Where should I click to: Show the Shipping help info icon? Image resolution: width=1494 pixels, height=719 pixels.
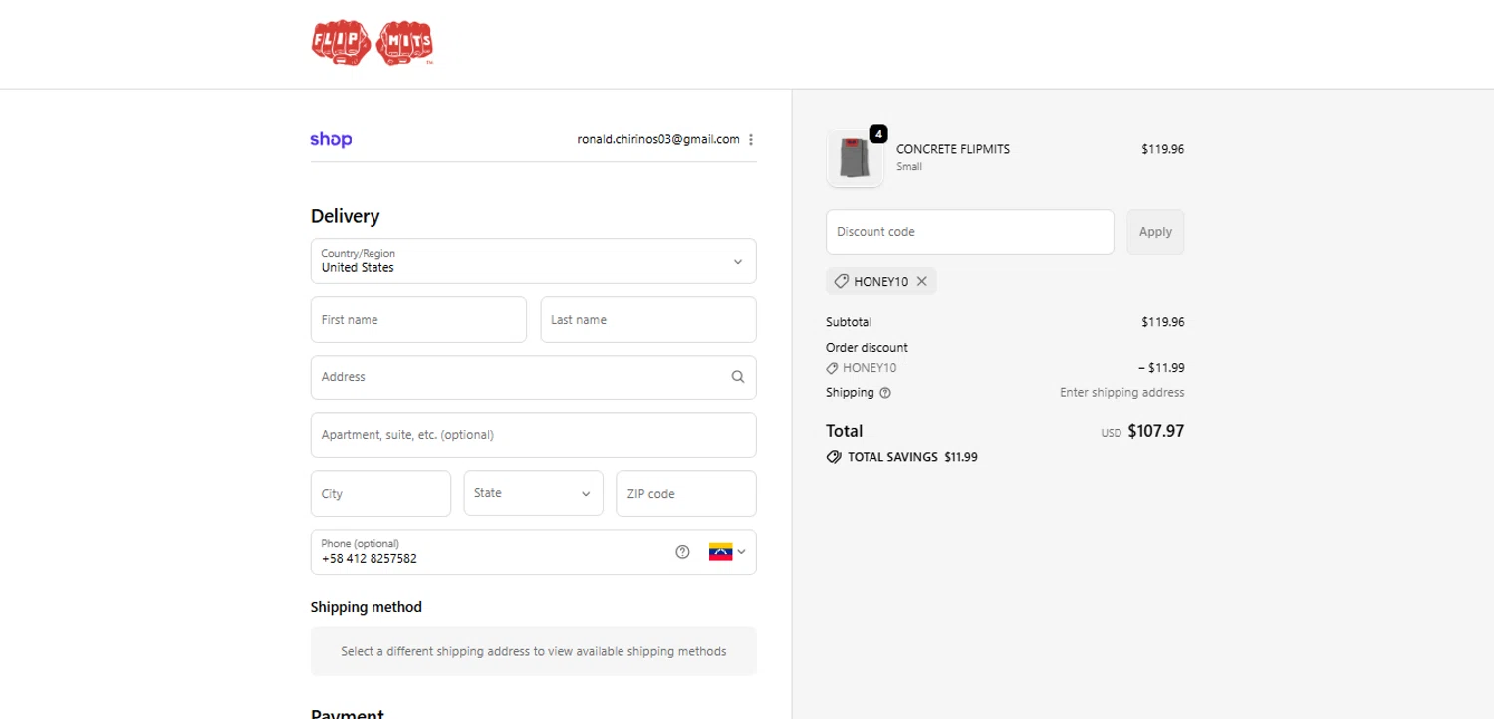click(x=885, y=393)
